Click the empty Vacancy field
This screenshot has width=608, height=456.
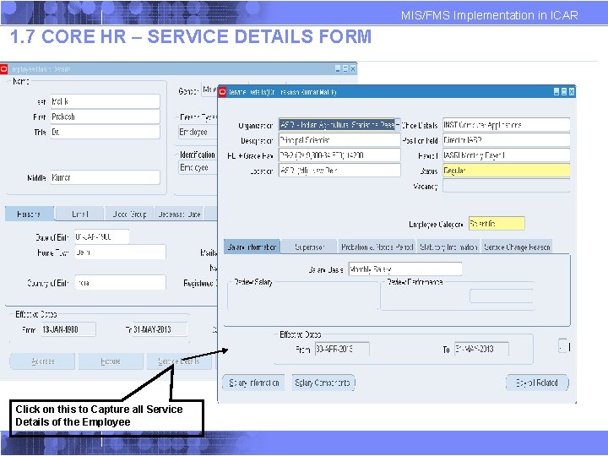point(506,186)
